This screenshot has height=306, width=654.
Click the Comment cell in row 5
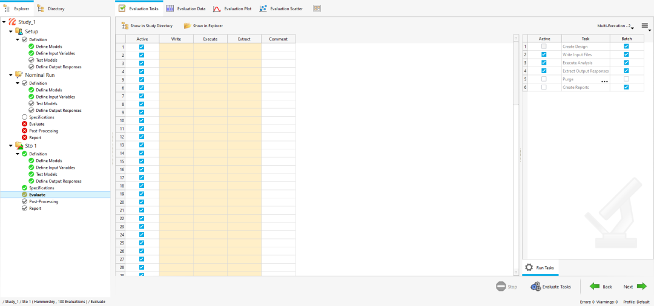click(x=278, y=79)
